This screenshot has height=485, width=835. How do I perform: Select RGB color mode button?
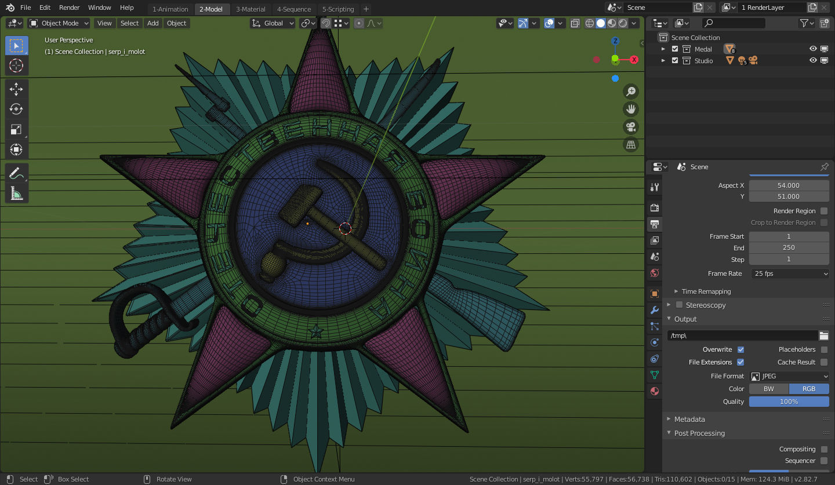(x=809, y=389)
